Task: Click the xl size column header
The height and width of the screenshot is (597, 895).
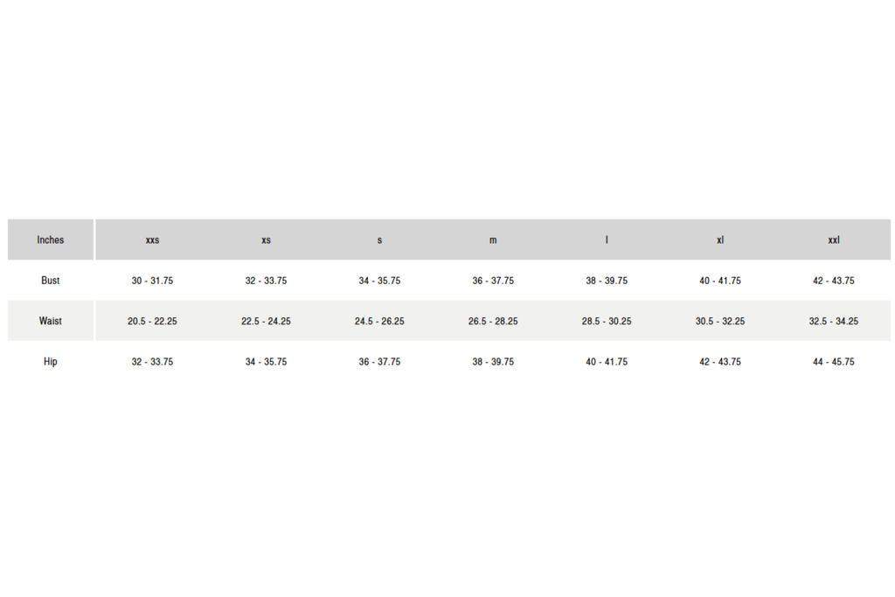Action: click(720, 240)
